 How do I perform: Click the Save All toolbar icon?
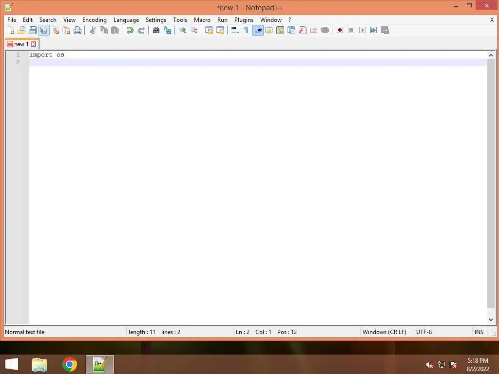44,30
